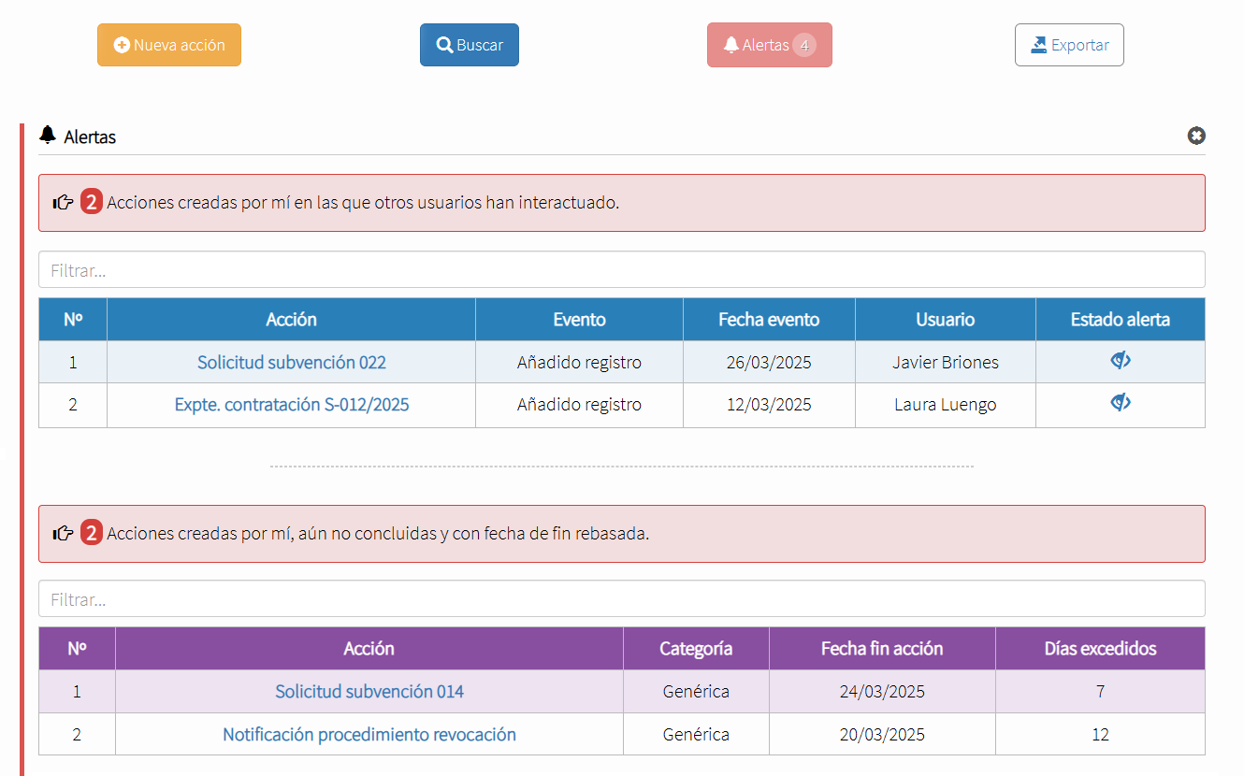The image size is (1244, 776).
Task: Sort by Usuario column header
Action: click(945, 320)
